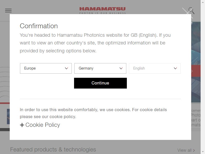
Task: Click the black Continue button
Action: click(100, 83)
